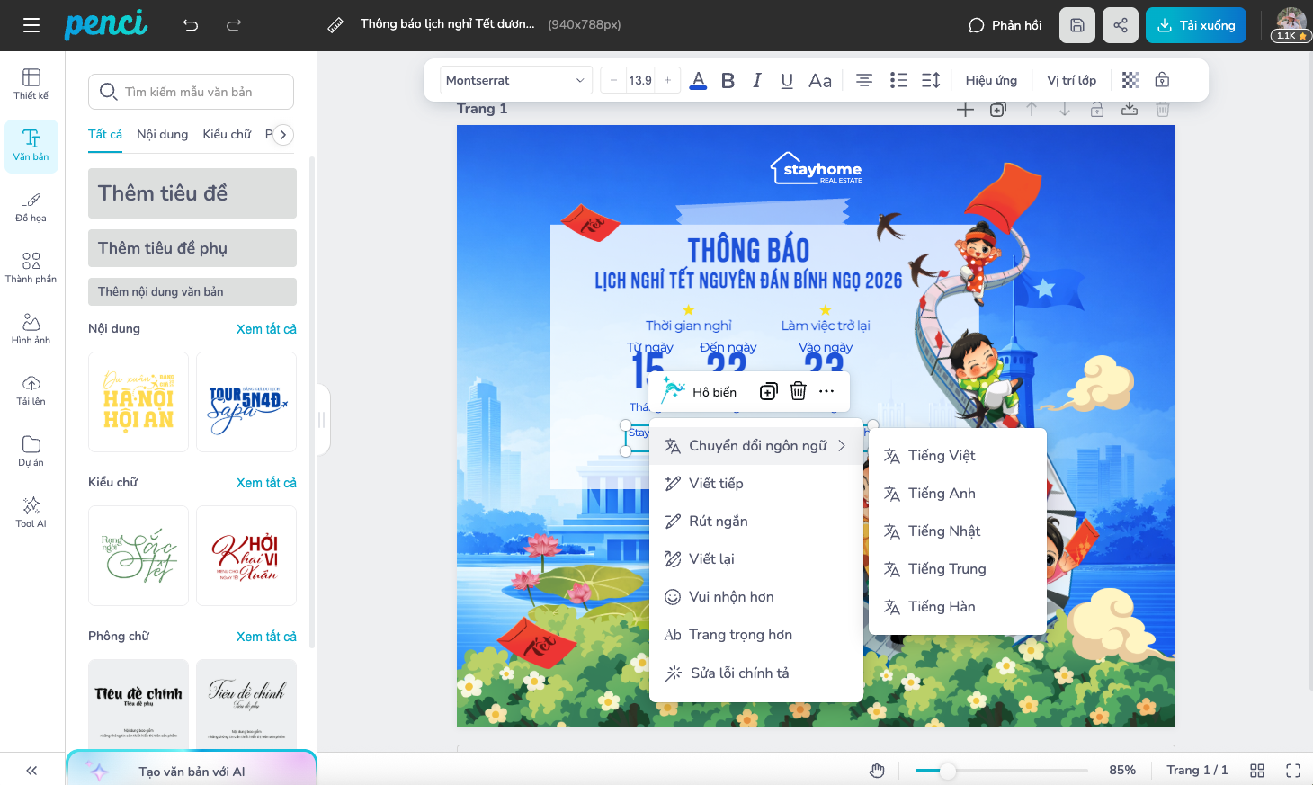Open the Montserrat font dropdown
Image resolution: width=1313 pixels, height=785 pixels.
pyautogui.click(x=515, y=80)
